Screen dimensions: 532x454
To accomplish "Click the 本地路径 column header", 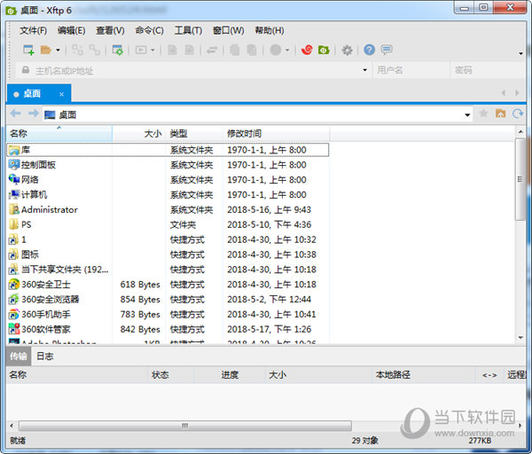I will click(x=424, y=375).
